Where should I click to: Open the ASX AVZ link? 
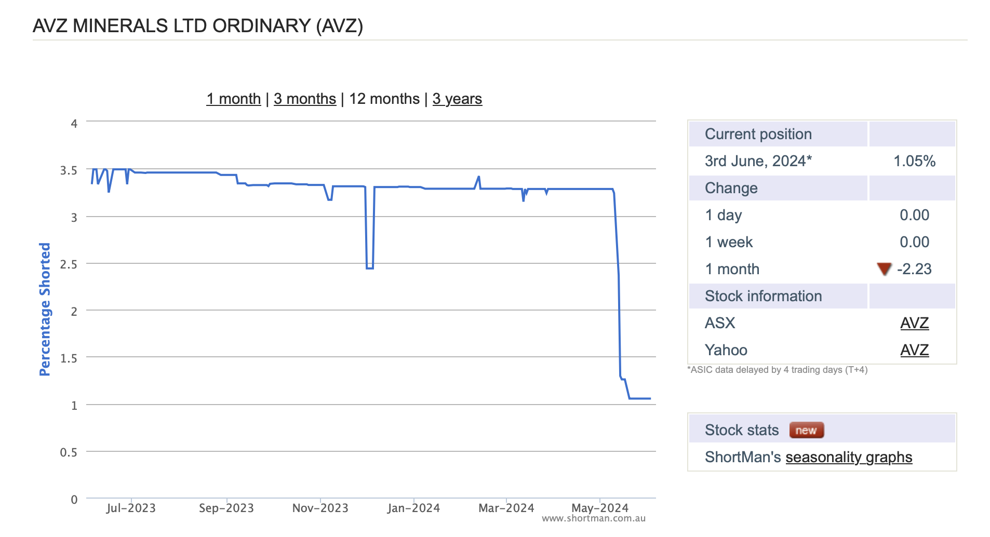[x=914, y=323]
